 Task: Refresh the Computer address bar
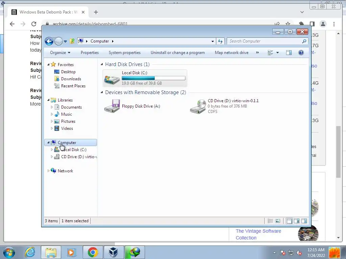coord(220,41)
